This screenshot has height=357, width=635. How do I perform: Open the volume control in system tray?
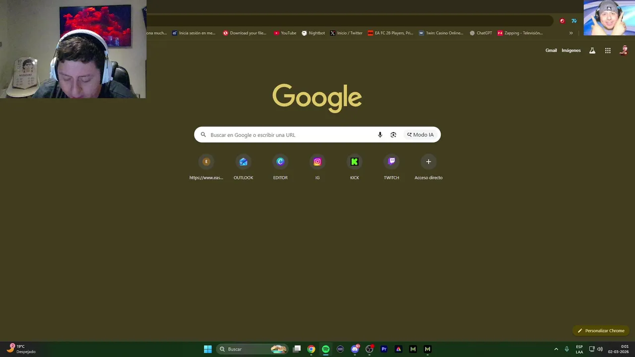tap(600, 349)
